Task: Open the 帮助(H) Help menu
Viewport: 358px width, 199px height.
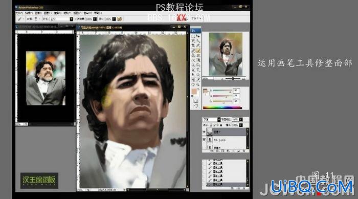Action: click(98, 13)
